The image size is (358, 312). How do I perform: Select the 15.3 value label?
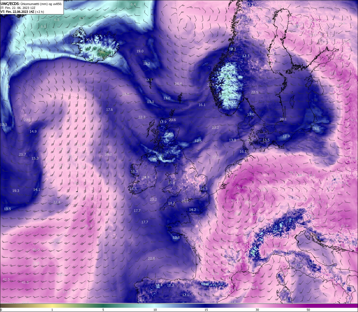click(x=35, y=158)
